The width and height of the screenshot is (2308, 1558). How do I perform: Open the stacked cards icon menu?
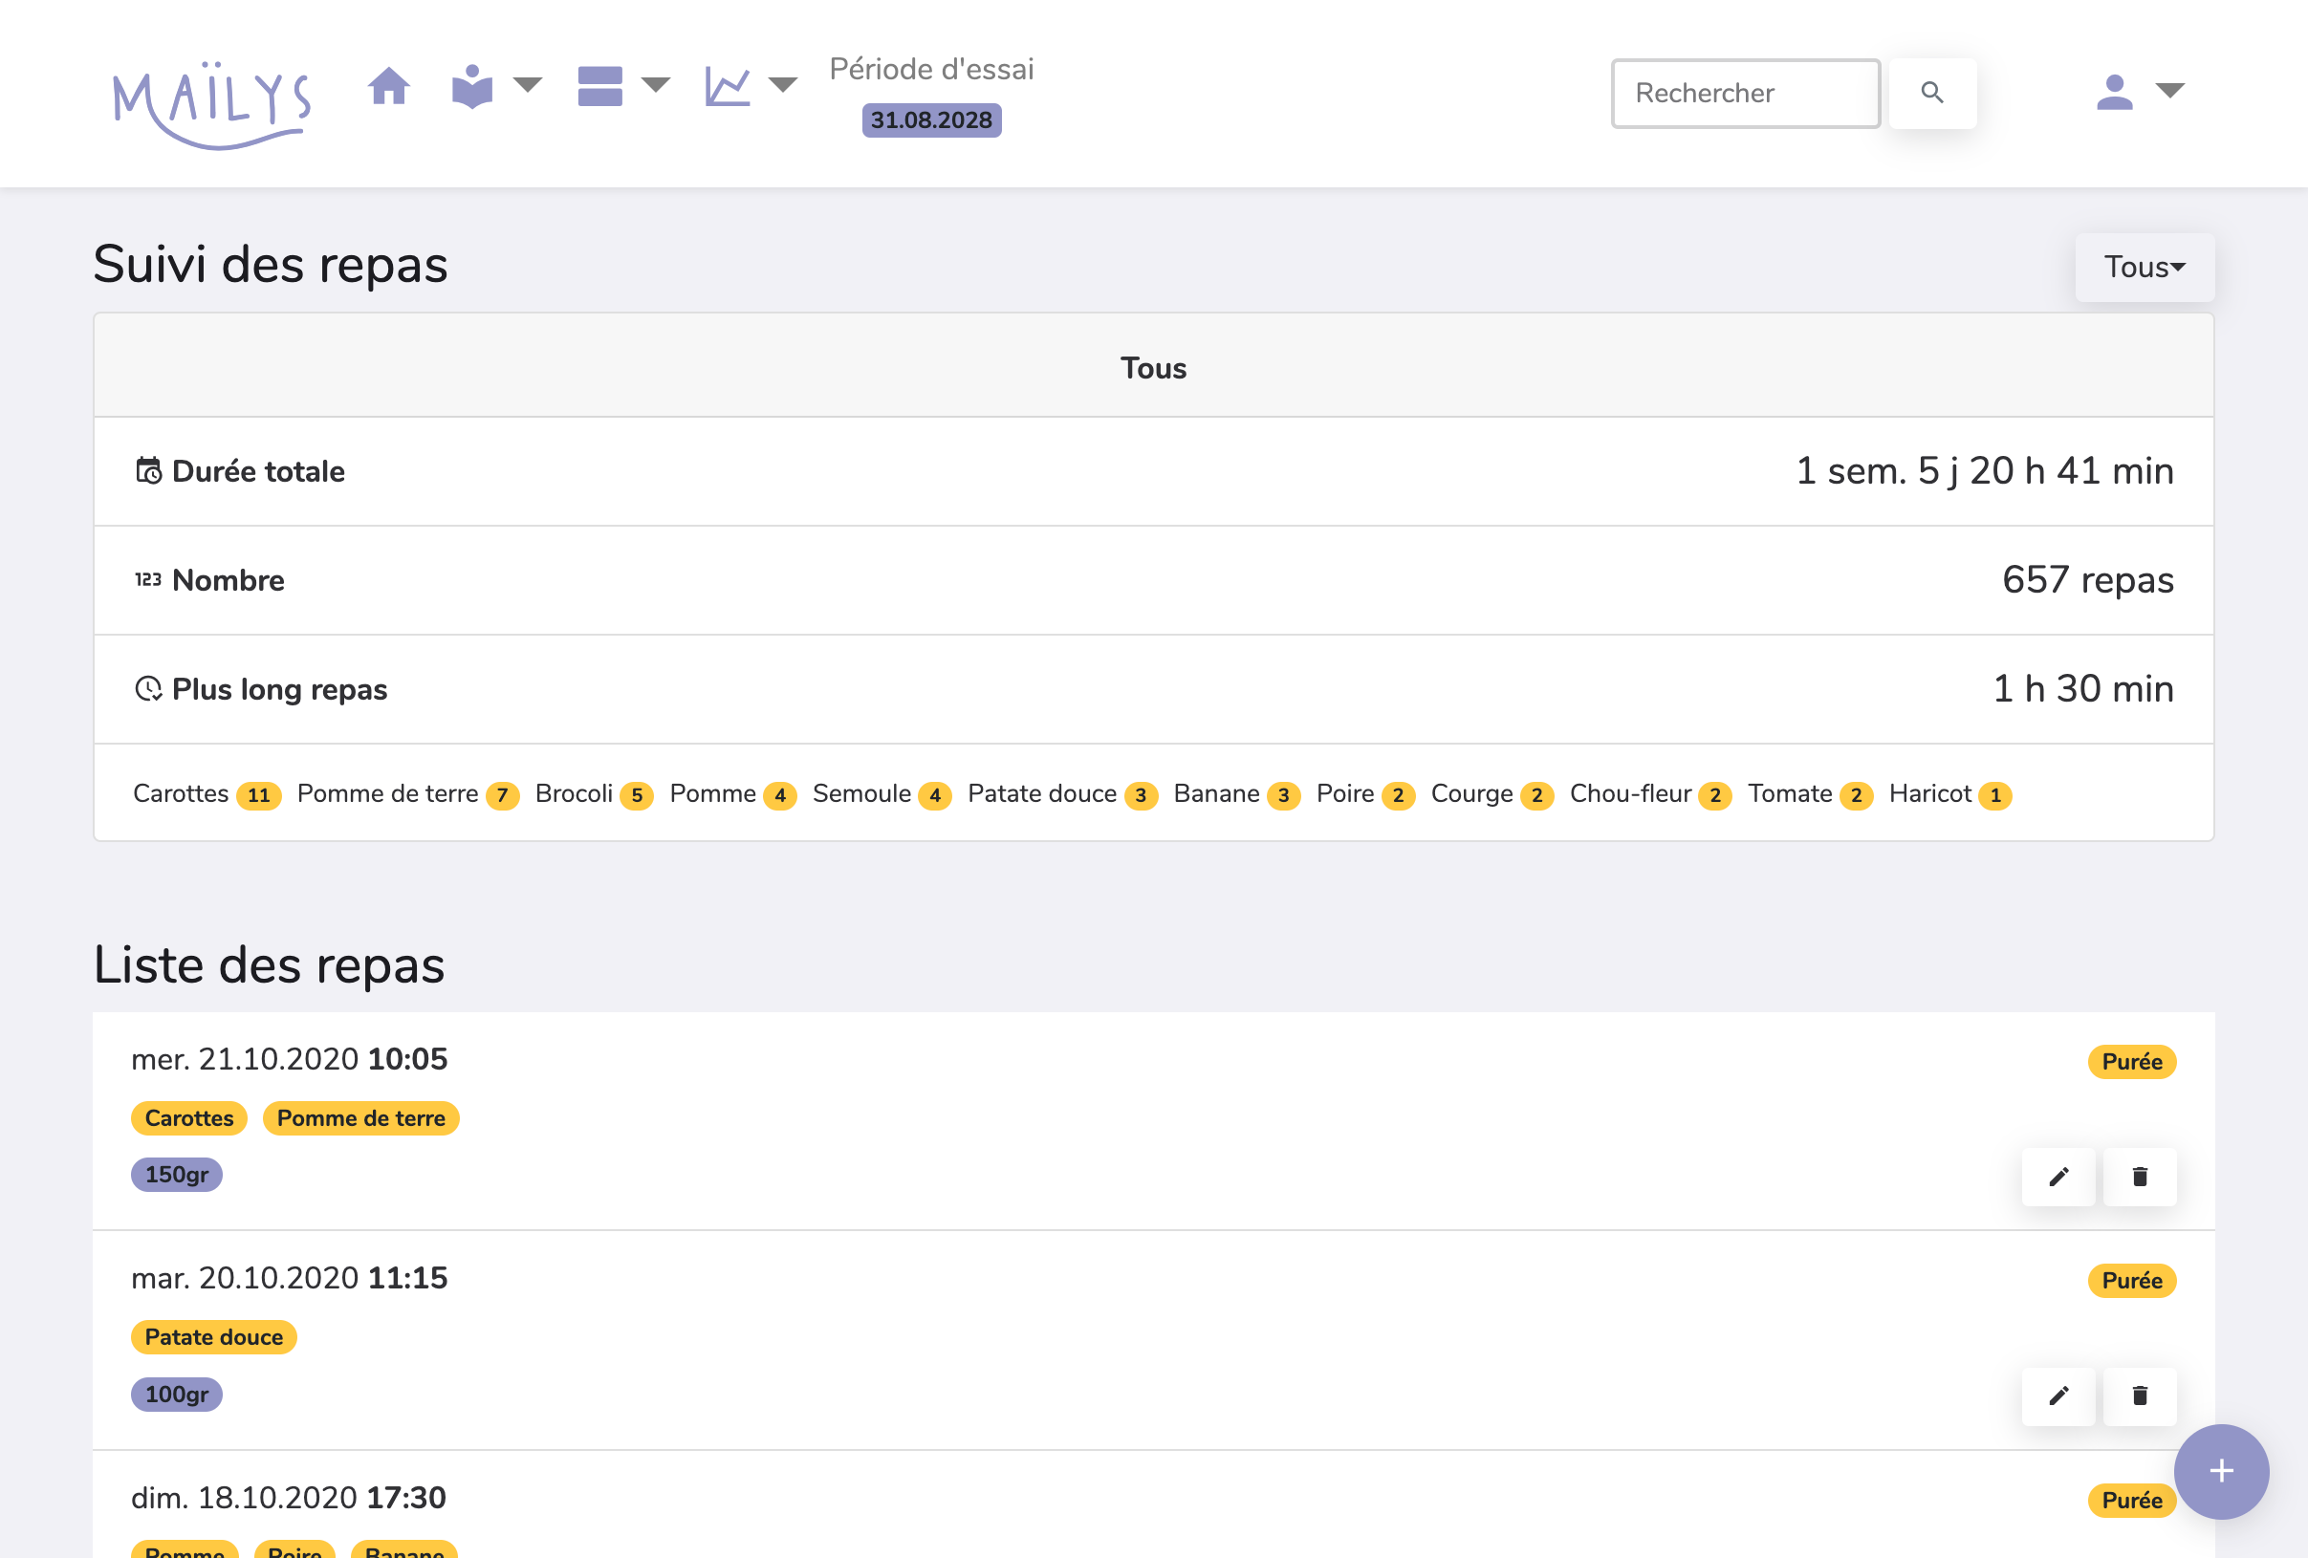(x=599, y=86)
